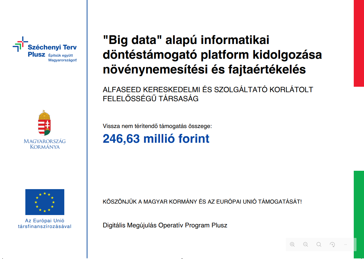The height and width of the screenshot is (259, 364).
Task: Click the 246,63 millió forint amount
Action: tap(156, 139)
